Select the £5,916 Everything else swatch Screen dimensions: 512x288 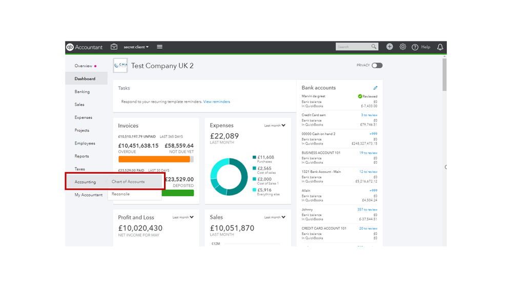tap(254, 190)
